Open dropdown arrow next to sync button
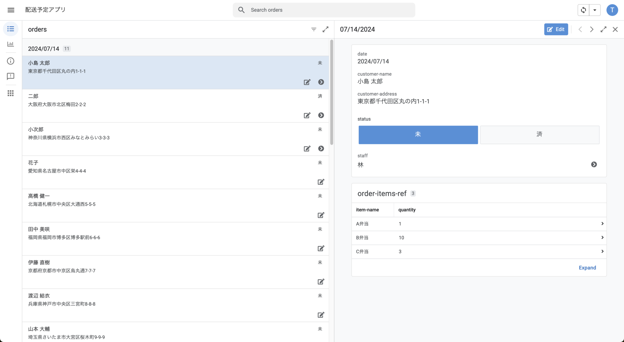 coord(594,10)
